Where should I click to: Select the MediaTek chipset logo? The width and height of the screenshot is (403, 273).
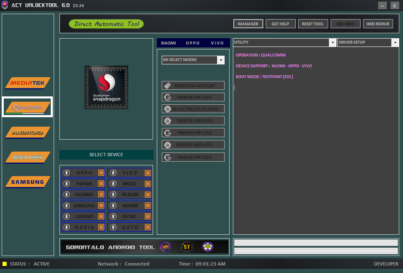point(27,83)
